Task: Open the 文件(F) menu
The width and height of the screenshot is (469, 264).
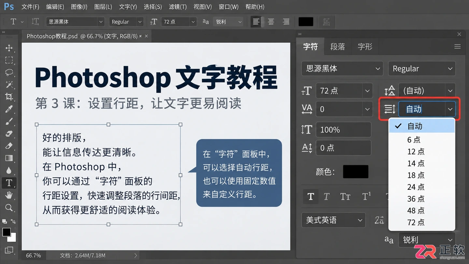Action: (x=30, y=7)
